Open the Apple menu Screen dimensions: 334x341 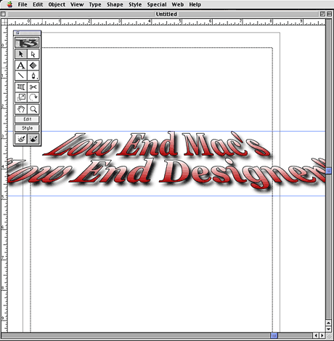click(9, 4)
